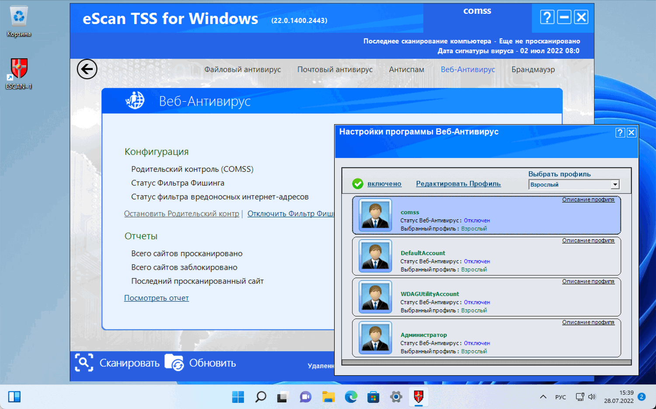Open the volume tray icon
The height and width of the screenshot is (409, 656).
pyautogui.click(x=592, y=397)
